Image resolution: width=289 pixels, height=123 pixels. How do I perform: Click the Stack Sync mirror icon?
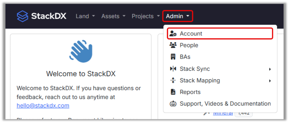click(x=173, y=69)
